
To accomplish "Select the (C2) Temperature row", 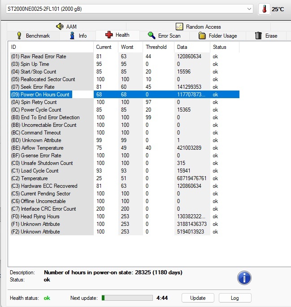I will tap(125, 178).
